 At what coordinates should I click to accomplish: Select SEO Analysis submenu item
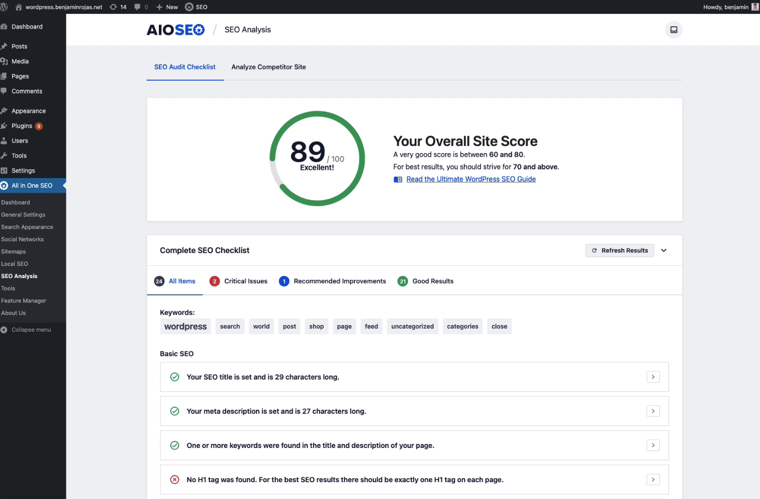pyautogui.click(x=19, y=276)
